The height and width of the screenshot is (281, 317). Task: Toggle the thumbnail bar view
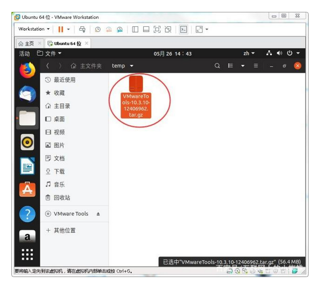click(146, 29)
